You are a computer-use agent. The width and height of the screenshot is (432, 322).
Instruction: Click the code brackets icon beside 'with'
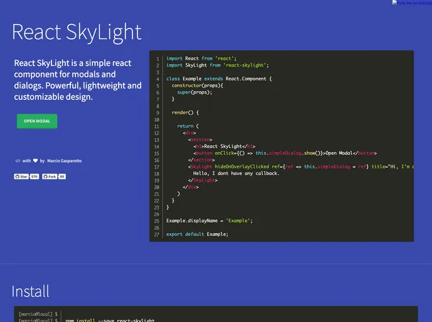(18, 161)
